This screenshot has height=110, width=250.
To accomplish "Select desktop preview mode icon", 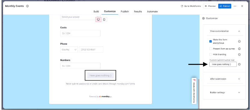I will (98, 19).
